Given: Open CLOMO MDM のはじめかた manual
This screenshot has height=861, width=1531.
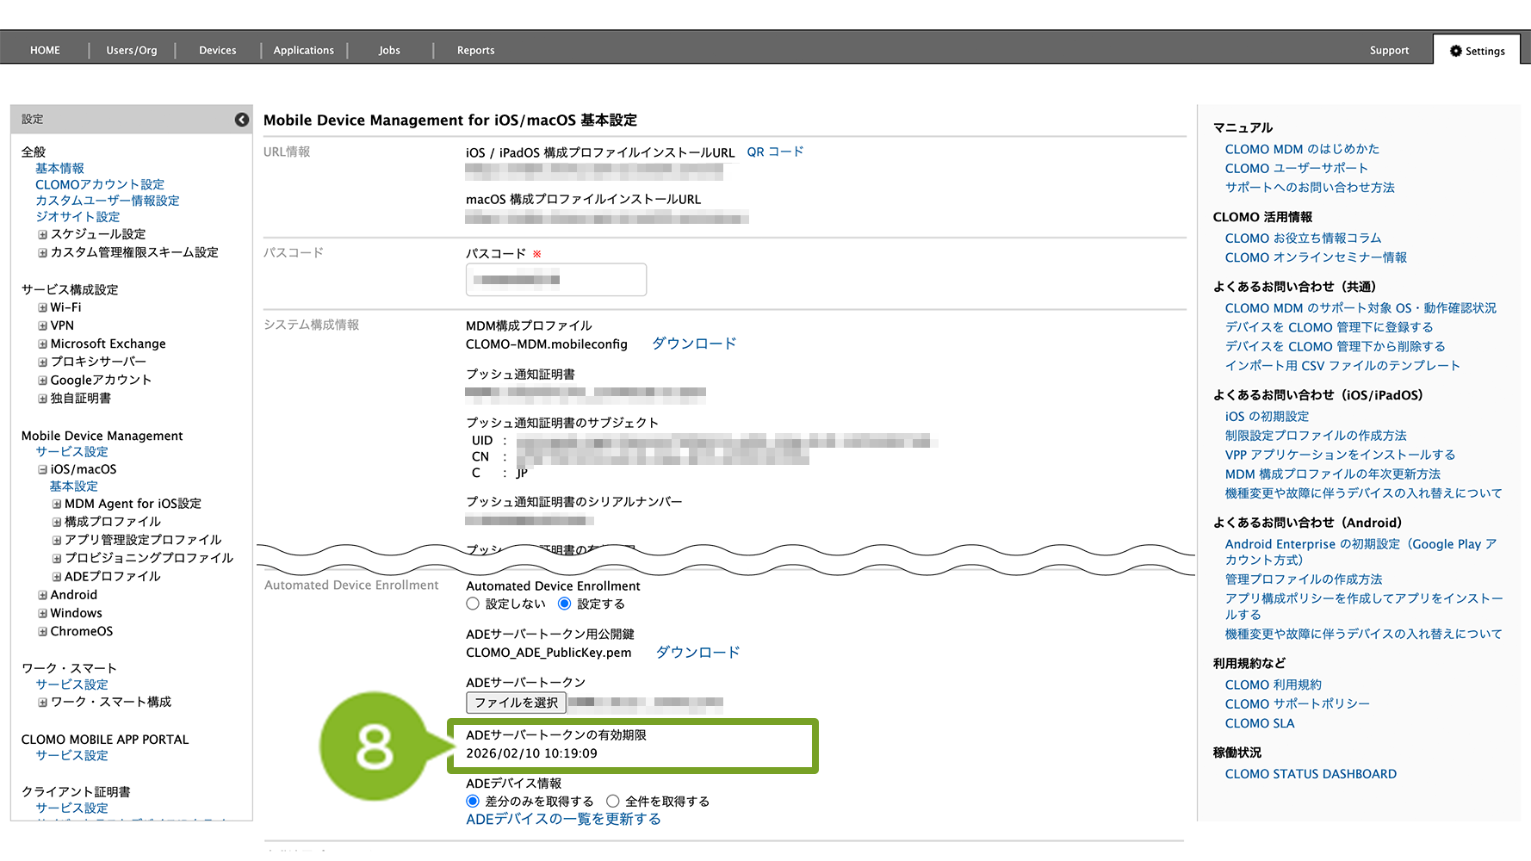Looking at the screenshot, I should click(x=1302, y=149).
